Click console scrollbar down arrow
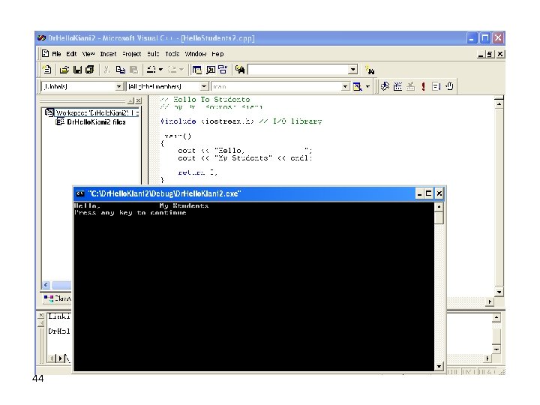This screenshot has height=405, width=540. [x=439, y=366]
